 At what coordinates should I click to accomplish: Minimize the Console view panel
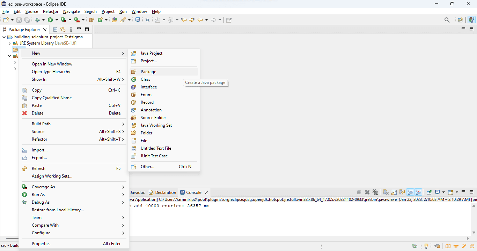pos(463,191)
